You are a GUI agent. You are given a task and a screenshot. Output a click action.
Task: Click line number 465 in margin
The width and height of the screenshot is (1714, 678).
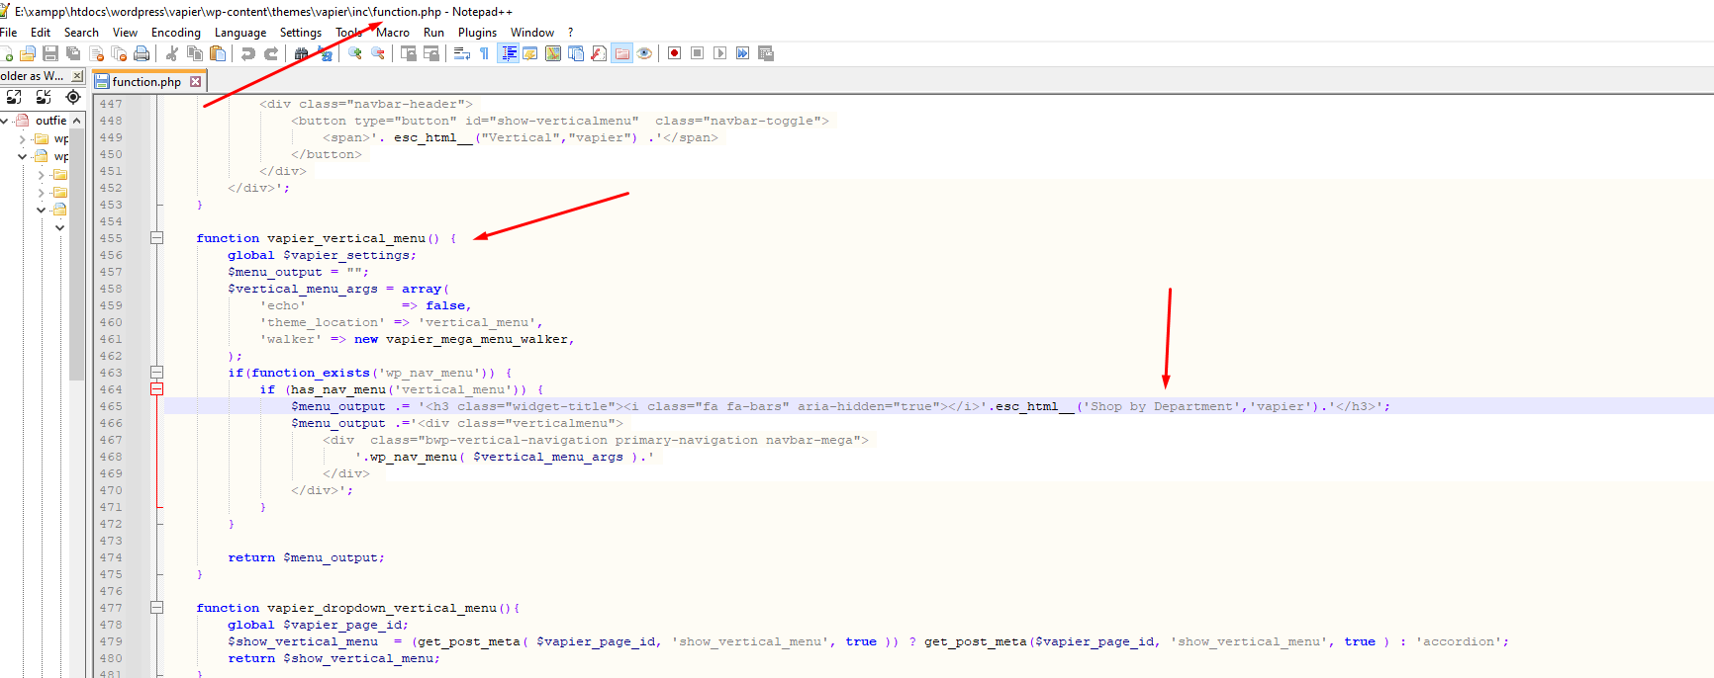coord(111,406)
